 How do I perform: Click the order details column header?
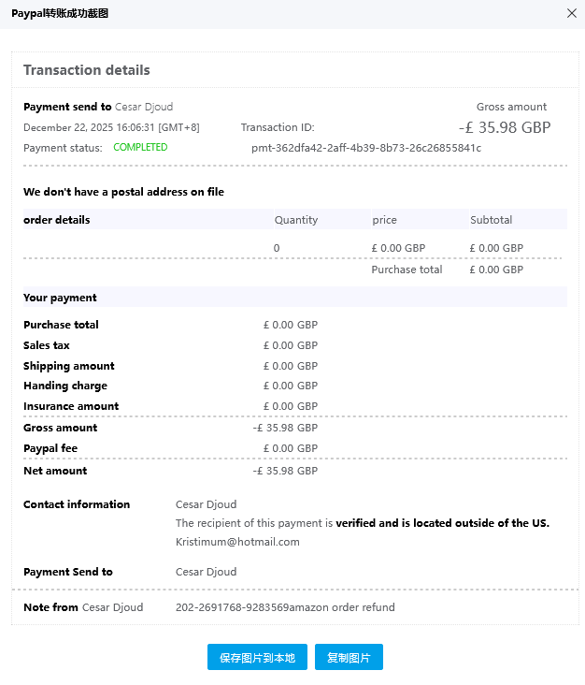point(57,220)
